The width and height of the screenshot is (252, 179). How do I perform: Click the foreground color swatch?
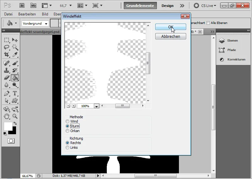(x=8, y=126)
